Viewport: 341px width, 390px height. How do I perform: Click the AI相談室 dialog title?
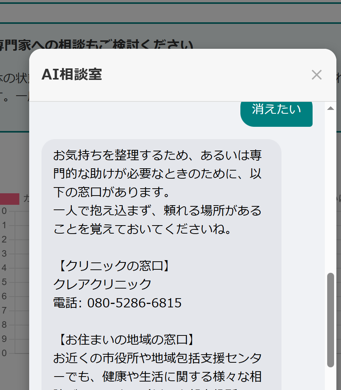point(71,75)
